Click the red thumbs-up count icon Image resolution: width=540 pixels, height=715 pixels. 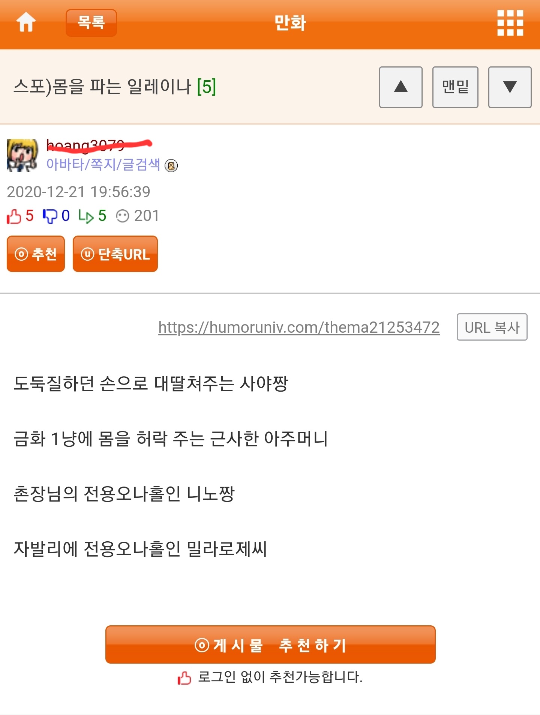tap(14, 216)
